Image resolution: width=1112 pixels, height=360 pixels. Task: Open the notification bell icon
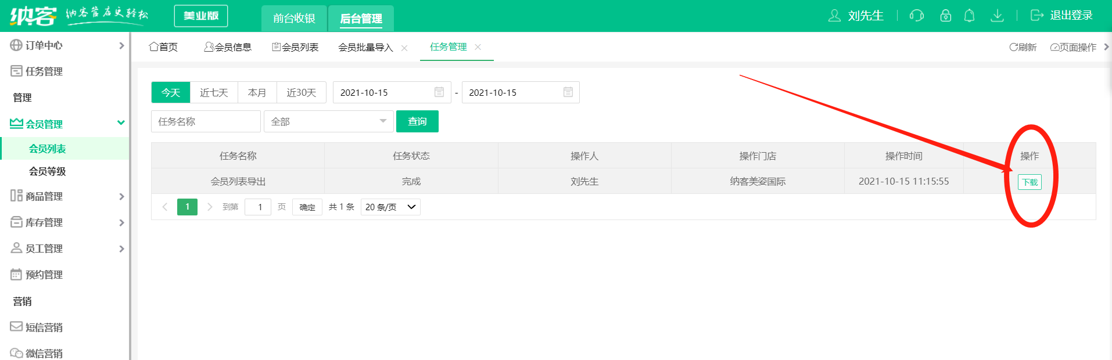[969, 16]
